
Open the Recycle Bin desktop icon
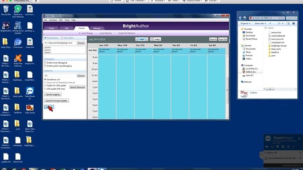(x=6, y=10)
